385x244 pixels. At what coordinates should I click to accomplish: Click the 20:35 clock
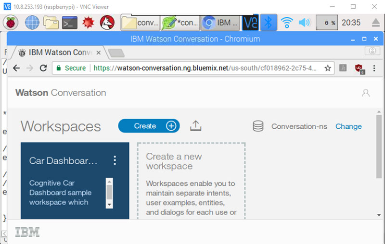(351, 23)
